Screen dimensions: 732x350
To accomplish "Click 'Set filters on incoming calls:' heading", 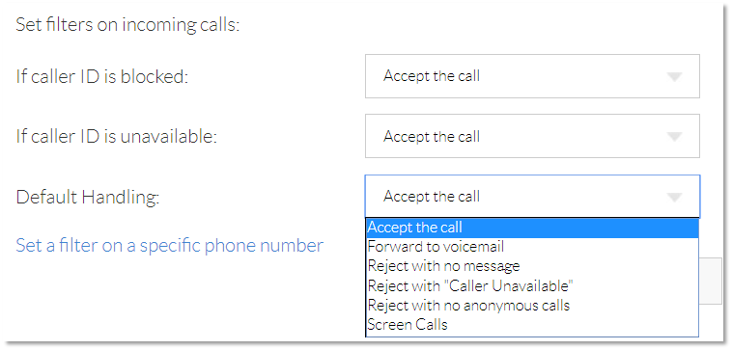I will (127, 25).
